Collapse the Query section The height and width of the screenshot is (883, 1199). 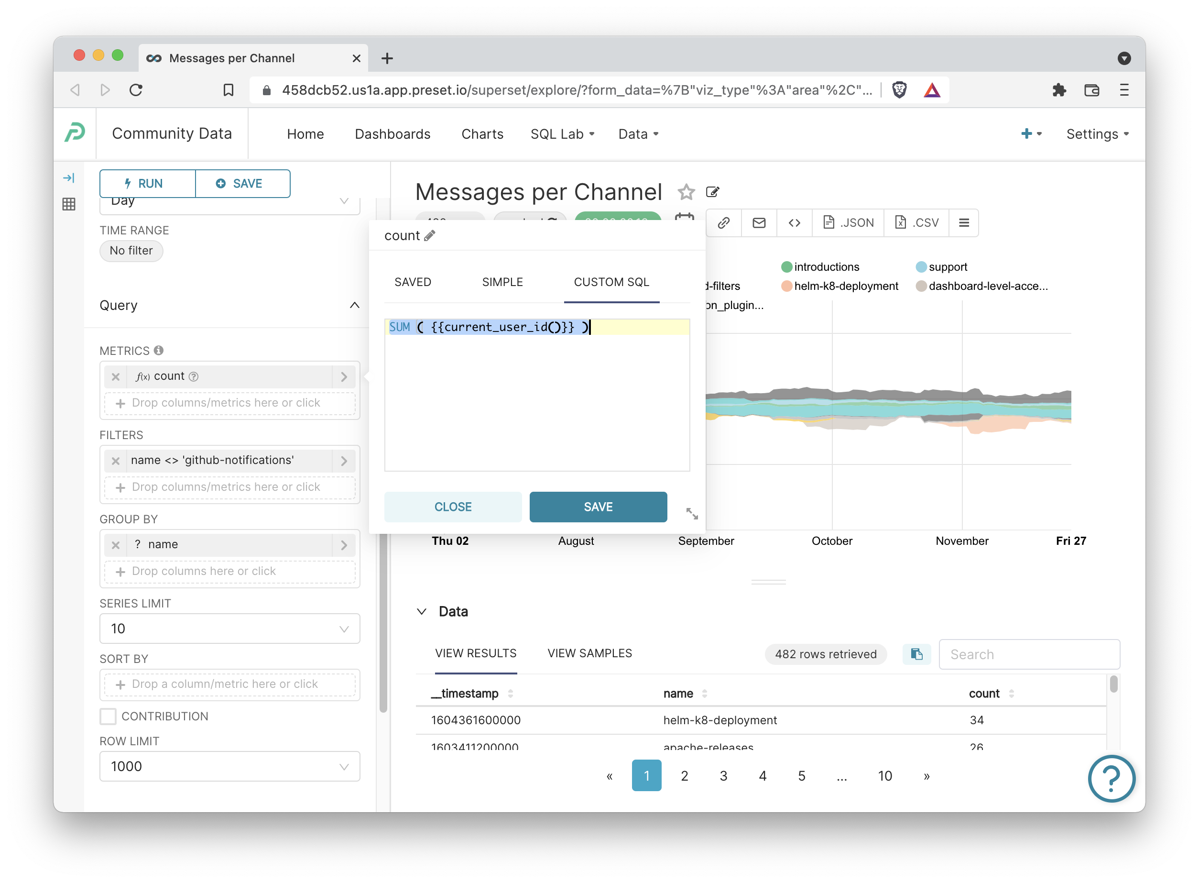pyautogui.click(x=354, y=305)
